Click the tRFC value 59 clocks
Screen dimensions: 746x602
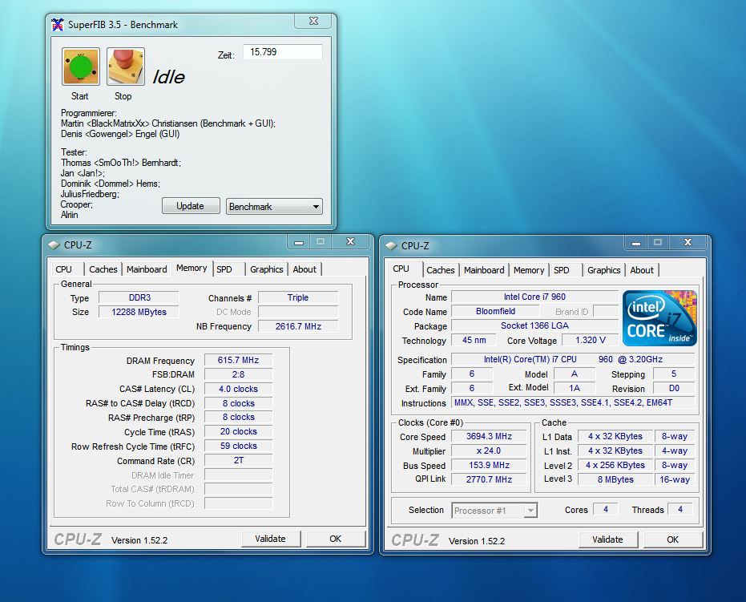pyautogui.click(x=238, y=446)
